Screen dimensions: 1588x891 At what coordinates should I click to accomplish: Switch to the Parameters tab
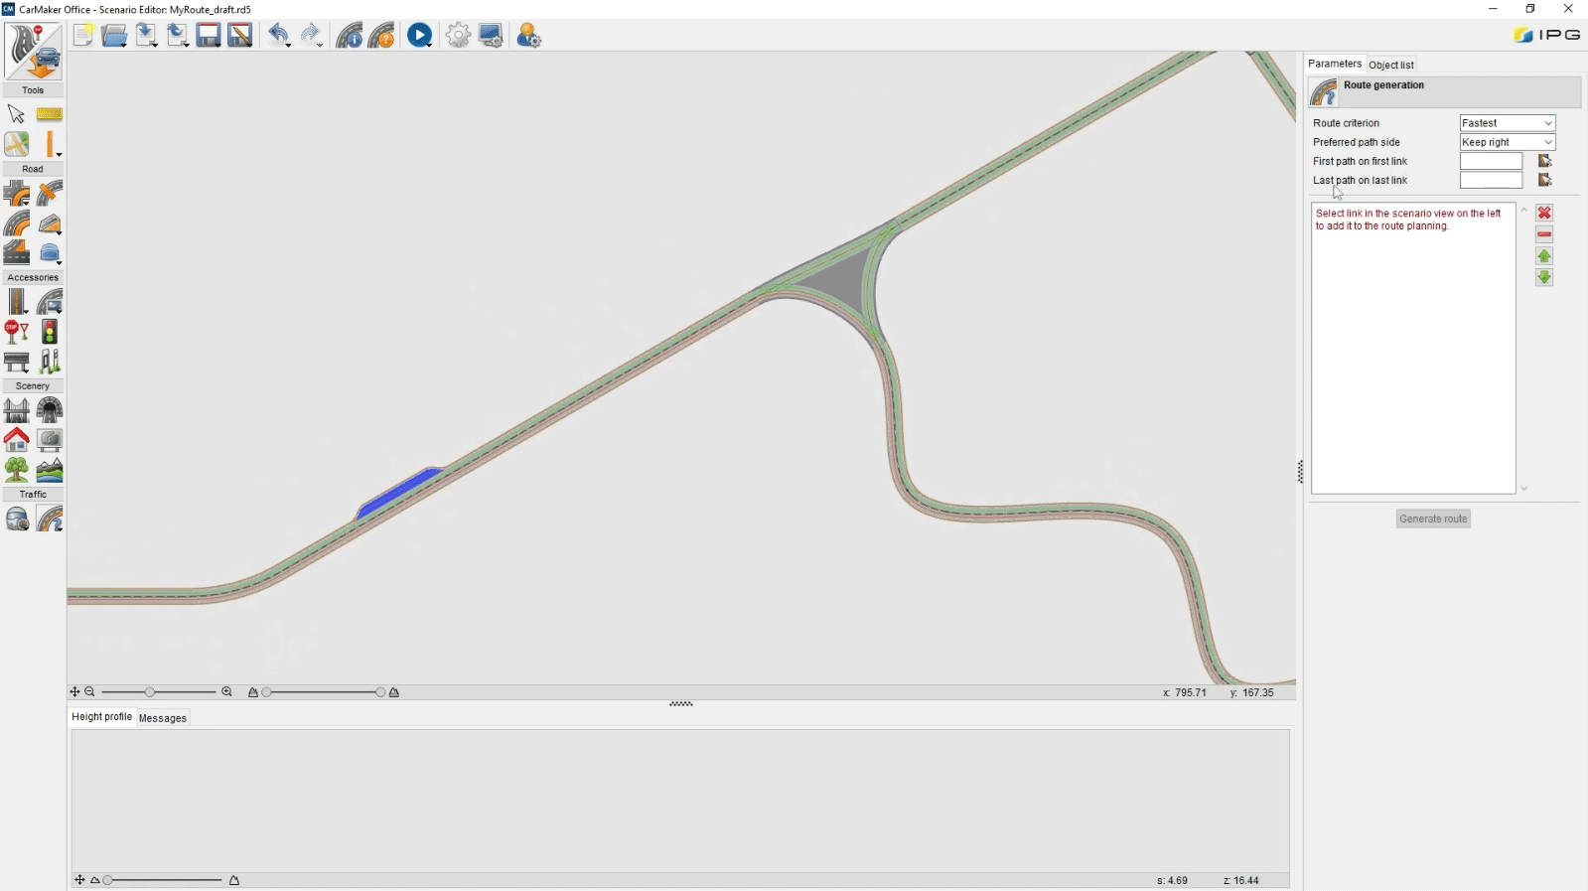click(x=1335, y=64)
